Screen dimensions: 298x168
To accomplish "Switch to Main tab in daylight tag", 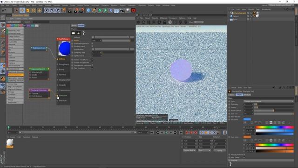I will tap(239, 95).
